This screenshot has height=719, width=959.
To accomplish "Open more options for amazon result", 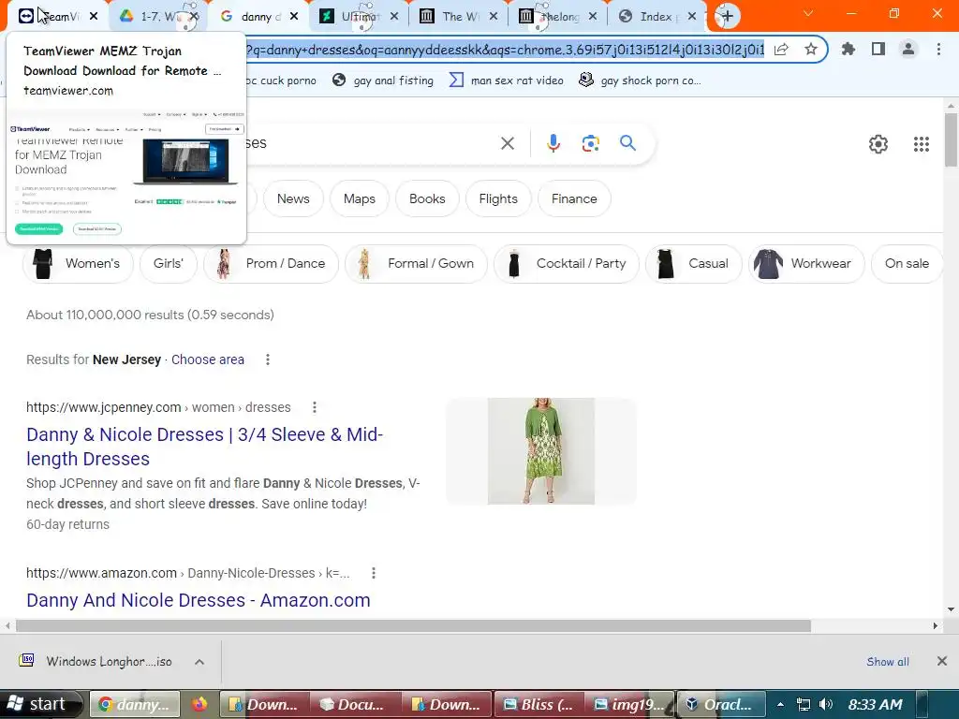I will pos(373,573).
